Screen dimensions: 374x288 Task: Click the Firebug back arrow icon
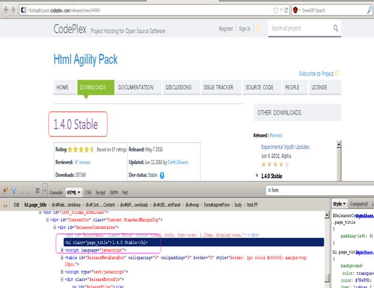tap(22, 191)
